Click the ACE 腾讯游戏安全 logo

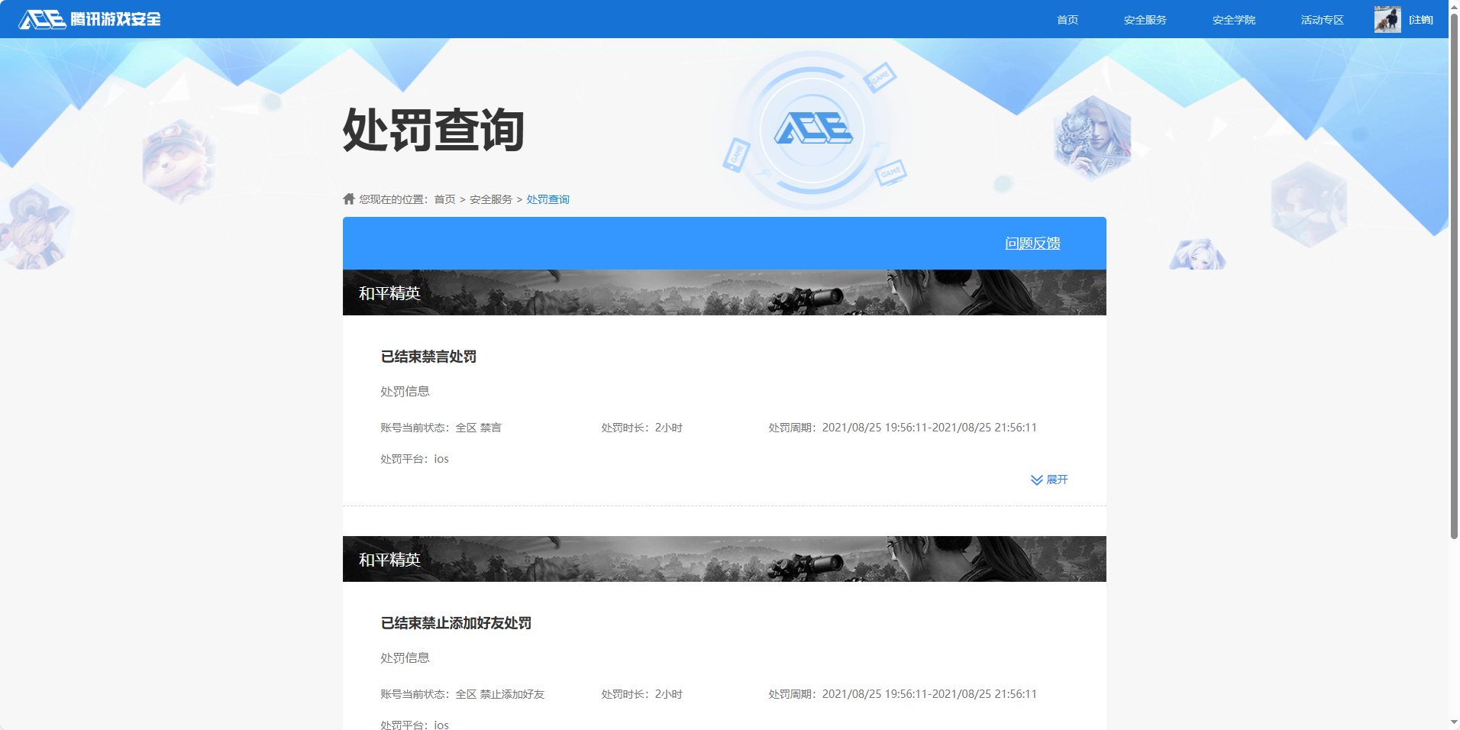89,19
